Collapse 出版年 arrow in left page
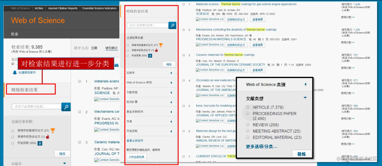This screenshot has width=382, height=166. (x=65, y=163)
